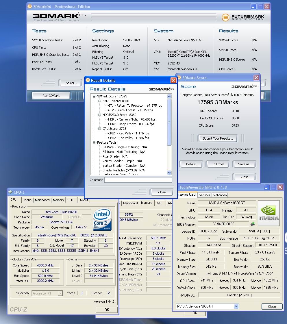Image resolution: width=287 pixels, height=324 pixels.
Task: Switch to the CPU-Z Cache tab
Action: tap(27, 200)
